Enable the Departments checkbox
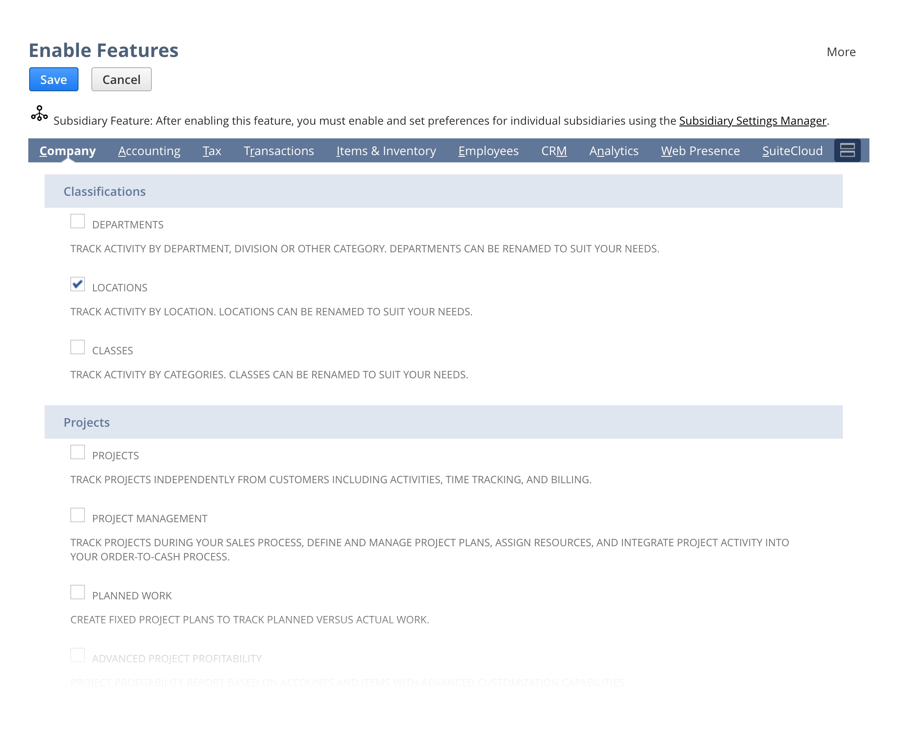Viewport: 899px width, 736px height. (78, 221)
